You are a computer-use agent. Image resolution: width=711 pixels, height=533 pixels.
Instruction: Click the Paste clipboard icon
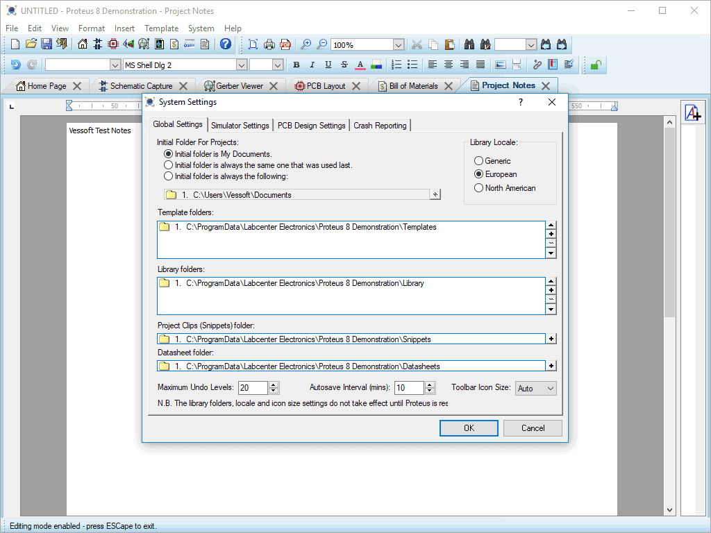[x=449, y=44]
